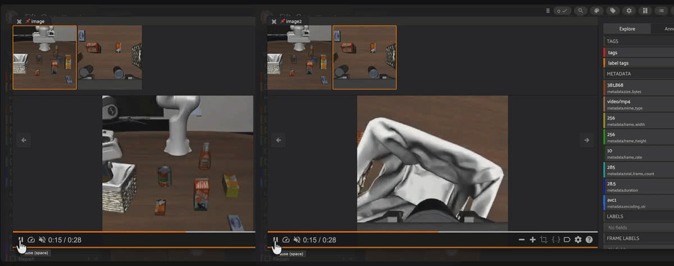Image resolution: width=674 pixels, height=266 pixels.
Task: Click the list view icon in top toolbar
Action: tap(662, 11)
